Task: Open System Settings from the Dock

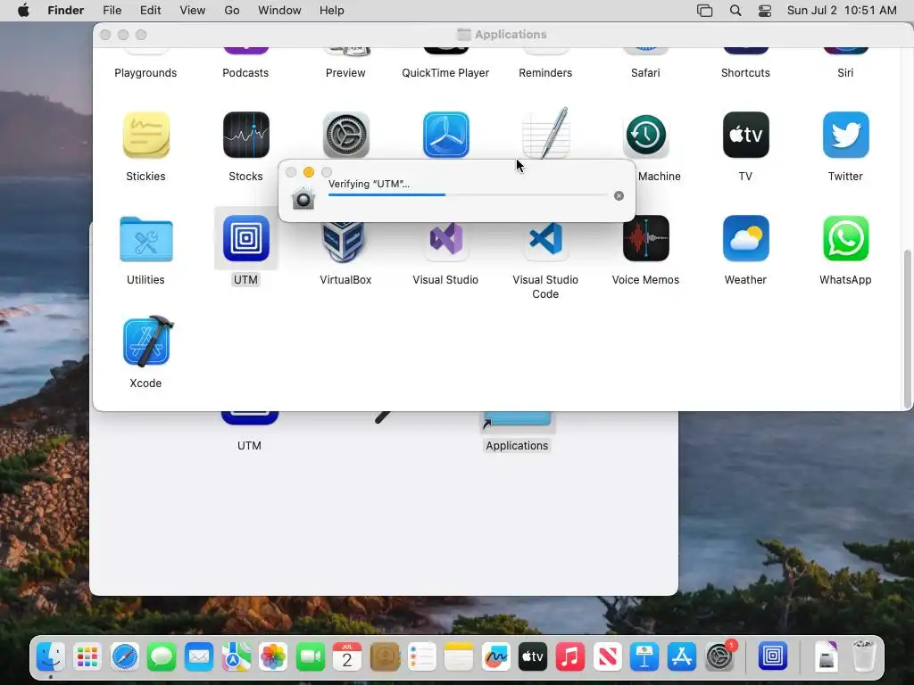Action: pos(720,657)
